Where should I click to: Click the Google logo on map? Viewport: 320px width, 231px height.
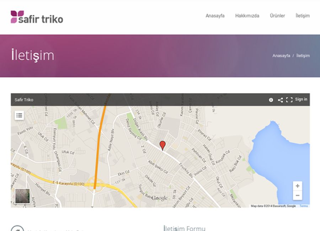click(159, 198)
